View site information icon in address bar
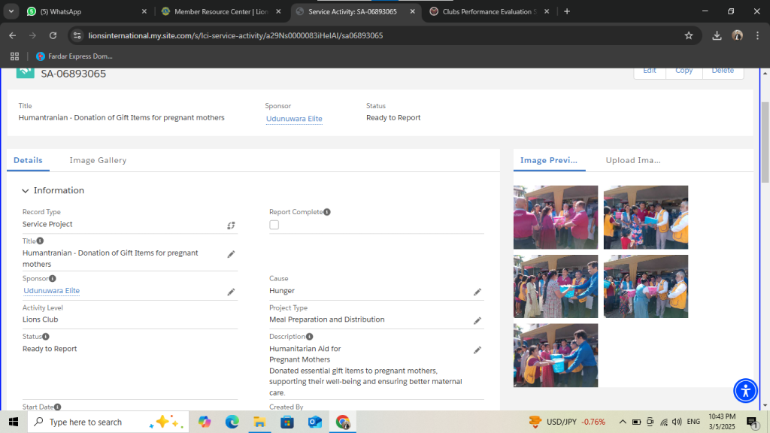 point(77,35)
